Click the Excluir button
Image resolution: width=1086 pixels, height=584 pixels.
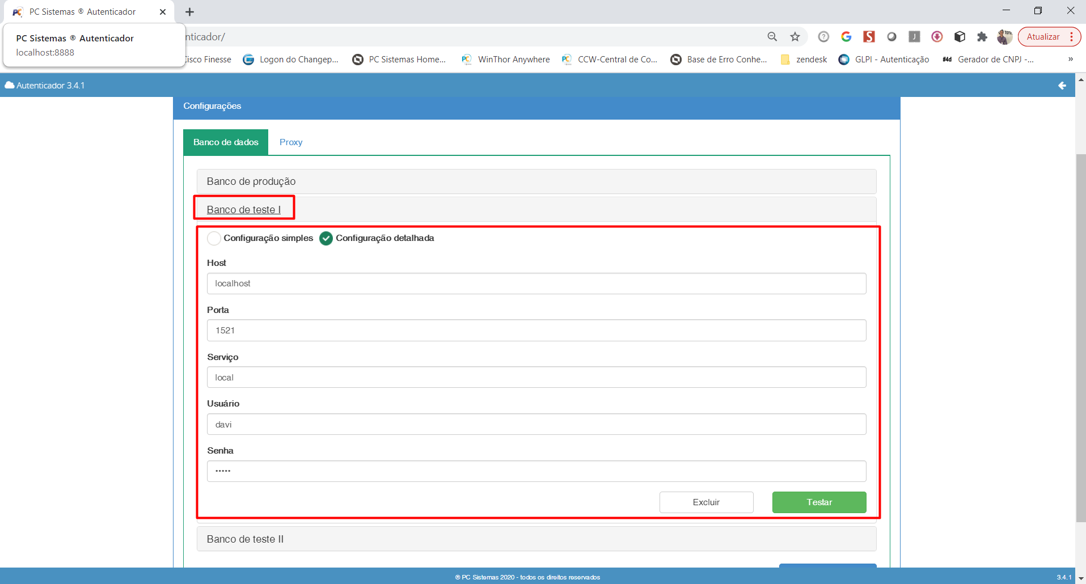pos(706,502)
